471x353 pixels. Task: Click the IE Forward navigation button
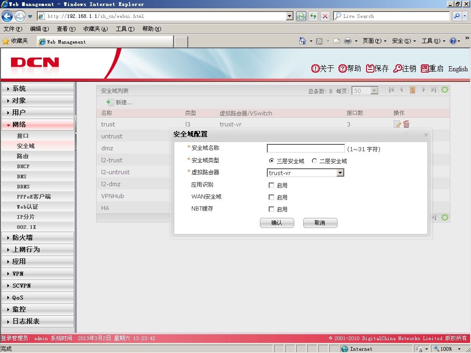[20, 16]
